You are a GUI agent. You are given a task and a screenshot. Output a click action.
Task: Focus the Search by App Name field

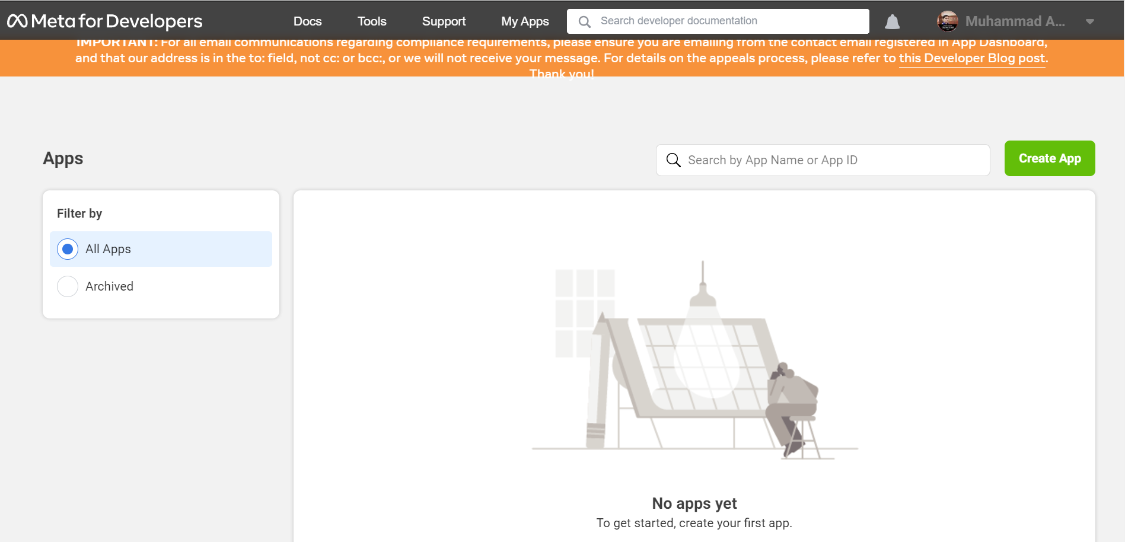click(x=823, y=160)
